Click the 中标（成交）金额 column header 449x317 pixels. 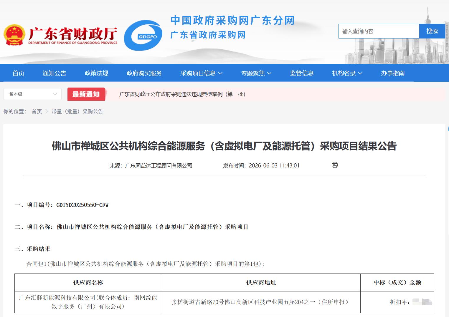click(x=397, y=282)
